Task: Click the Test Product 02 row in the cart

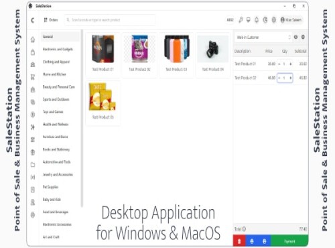Action: pos(271,78)
